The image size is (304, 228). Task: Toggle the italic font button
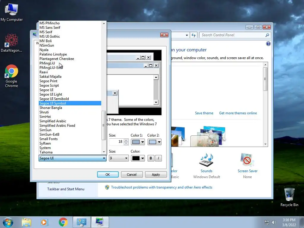pyautogui.click(x=158, y=158)
